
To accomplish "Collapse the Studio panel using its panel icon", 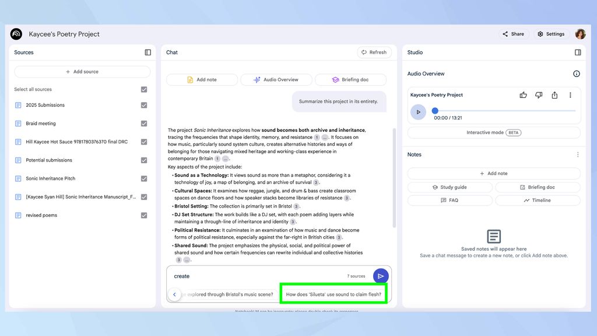I will click(578, 52).
